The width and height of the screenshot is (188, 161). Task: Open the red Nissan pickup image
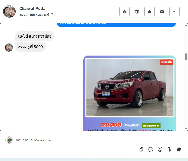point(130,88)
